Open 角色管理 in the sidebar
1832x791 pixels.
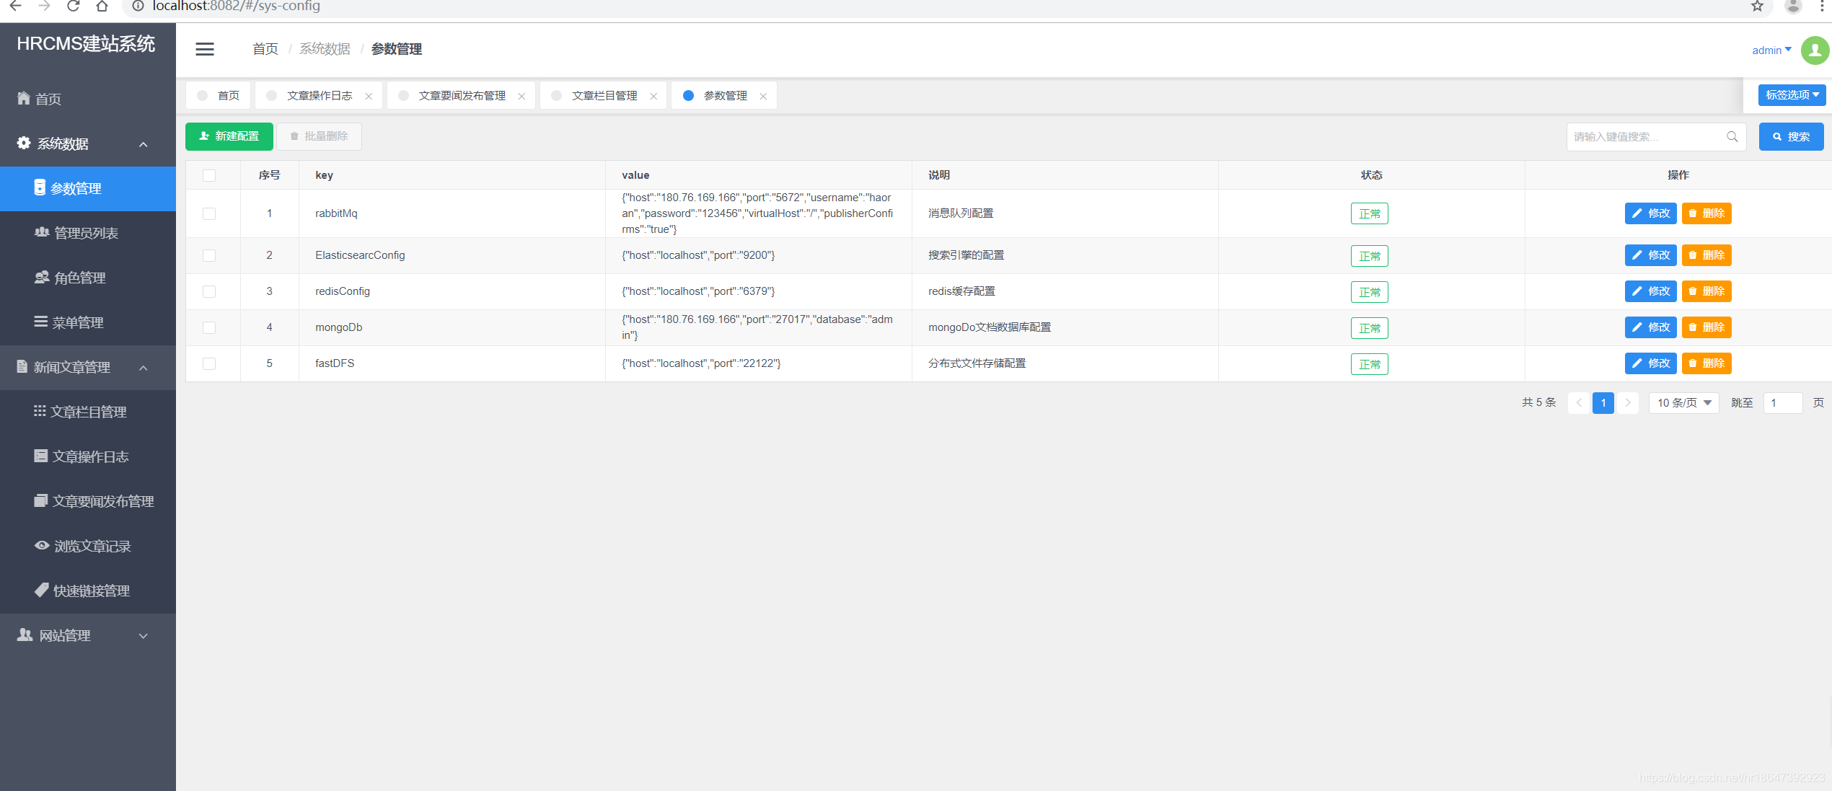[x=88, y=278]
